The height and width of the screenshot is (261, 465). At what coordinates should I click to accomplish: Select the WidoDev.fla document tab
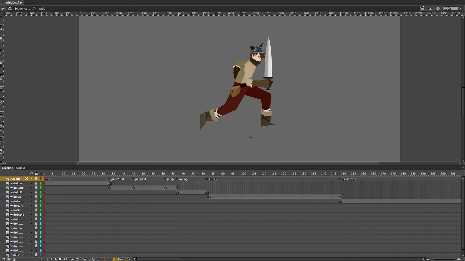click(x=14, y=2)
